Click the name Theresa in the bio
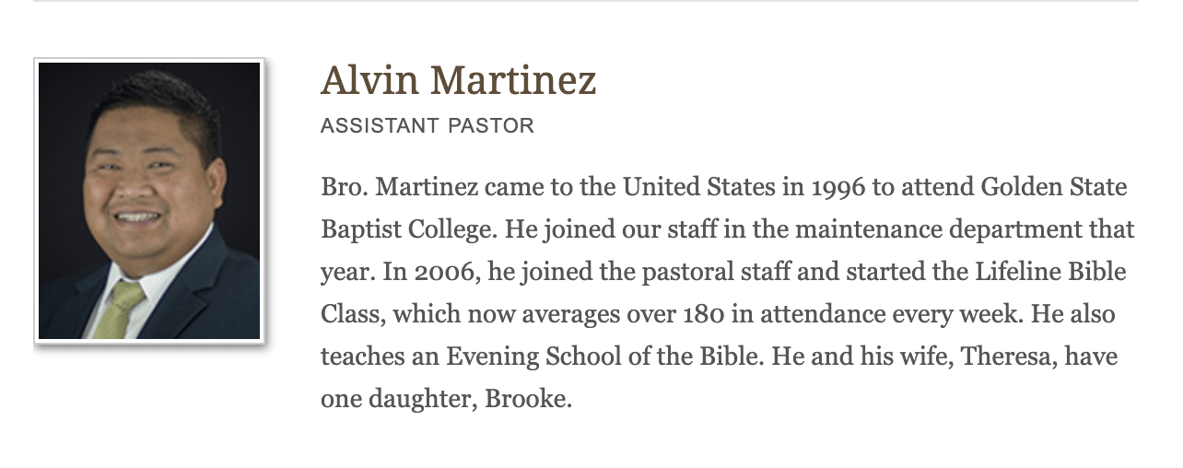 pos(1005,357)
